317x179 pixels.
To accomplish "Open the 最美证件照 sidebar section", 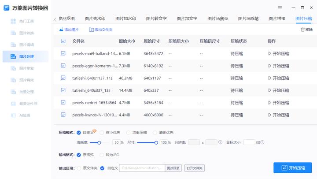I will 24,104.
